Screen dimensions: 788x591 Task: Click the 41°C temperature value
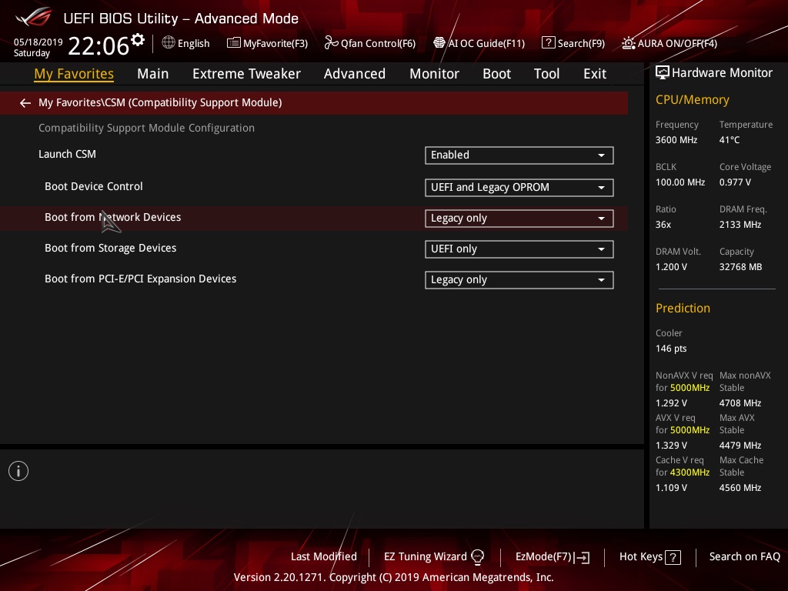(x=730, y=140)
